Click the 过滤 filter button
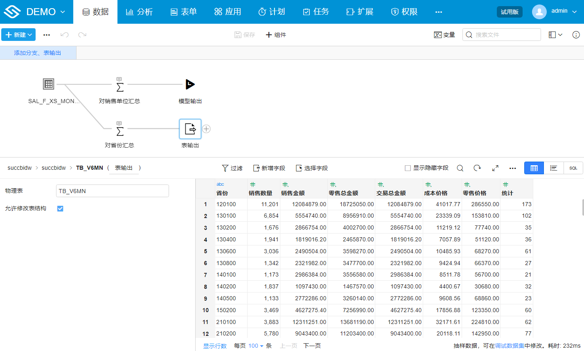 coord(232,168)
